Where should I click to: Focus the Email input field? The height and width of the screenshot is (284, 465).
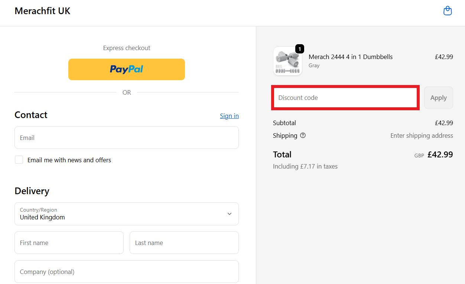(126, 138)
